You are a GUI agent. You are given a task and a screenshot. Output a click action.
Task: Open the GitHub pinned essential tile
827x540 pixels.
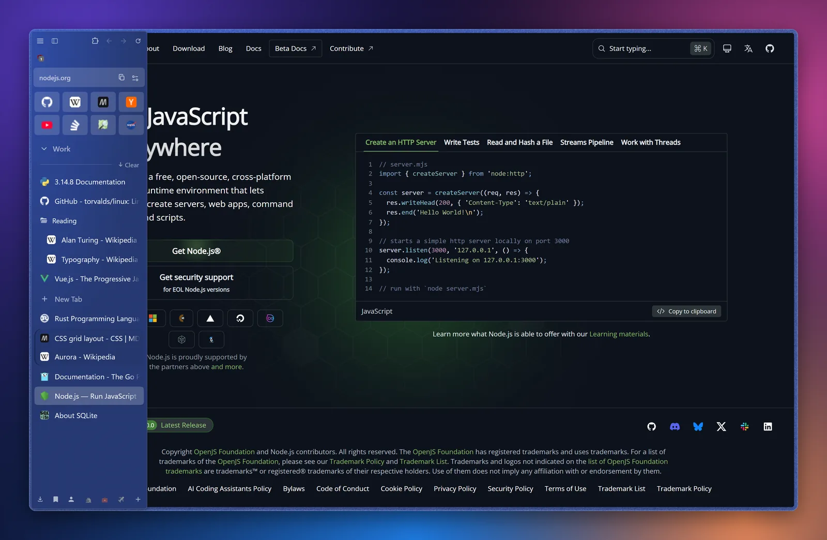(47, 102)
